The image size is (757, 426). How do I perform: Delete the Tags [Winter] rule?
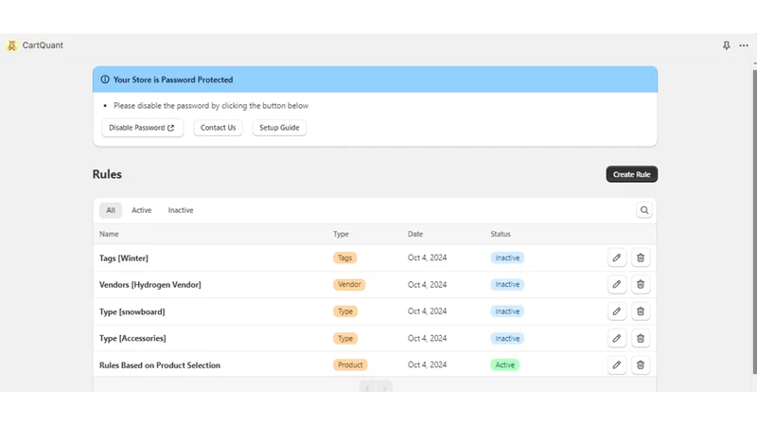click(x=641, y=257)
